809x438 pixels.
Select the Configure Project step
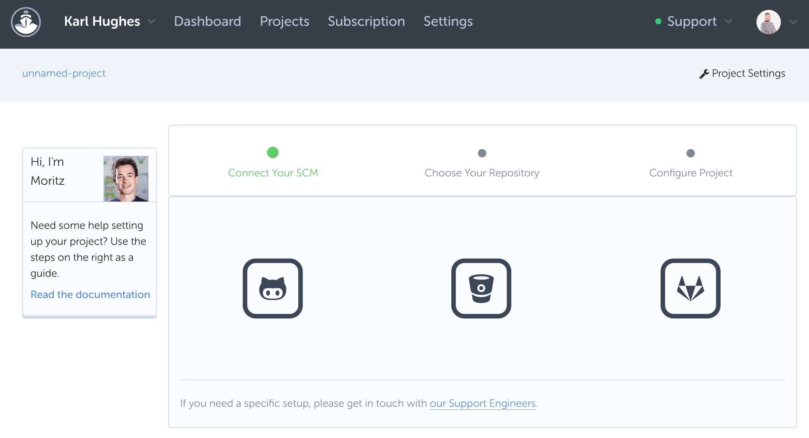click(x=691, y=173)
